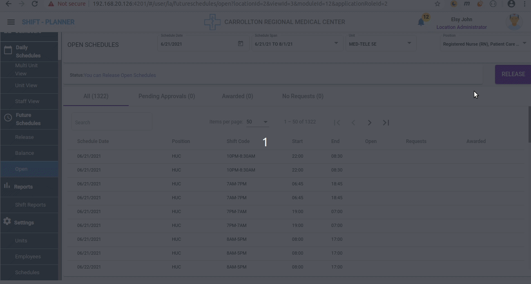Change the Items per page selector
This screenshot has height=284, width=531.
(x=257, y=122)
